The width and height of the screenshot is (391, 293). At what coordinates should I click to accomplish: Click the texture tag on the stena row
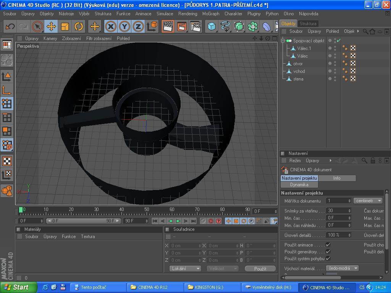tap(353, 79)
